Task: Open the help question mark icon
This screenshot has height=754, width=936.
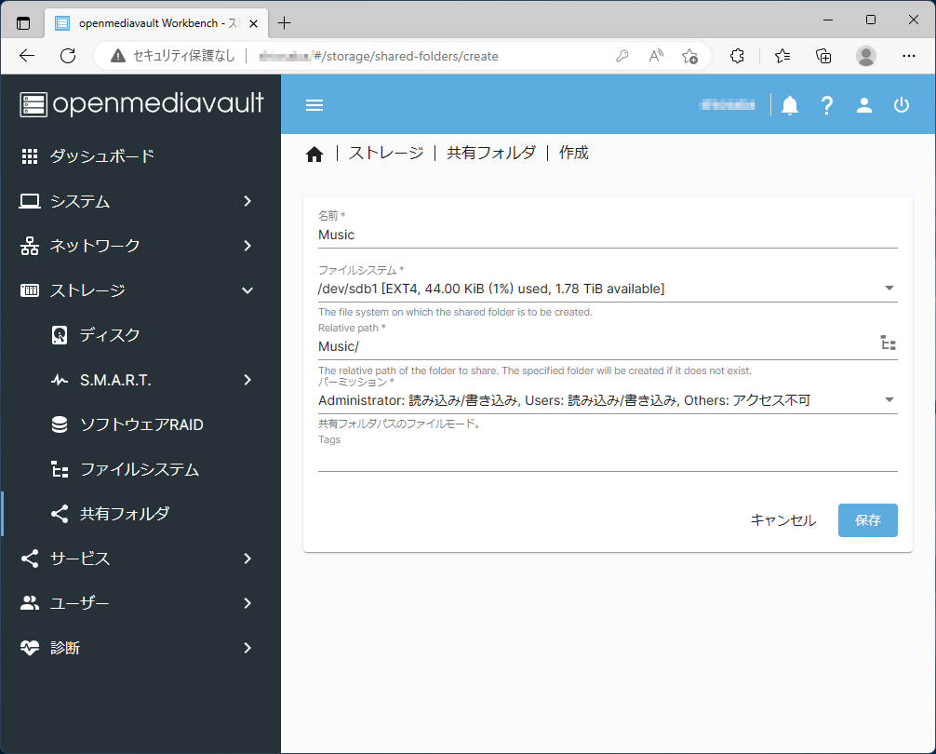Action: coord(827,105)
